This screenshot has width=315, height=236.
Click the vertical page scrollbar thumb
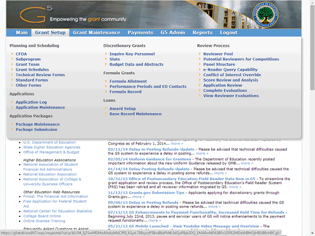[313, 47]
